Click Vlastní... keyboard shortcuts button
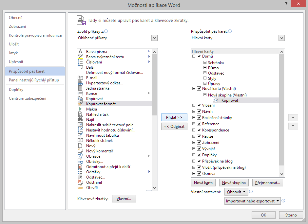 click(124, 199)
